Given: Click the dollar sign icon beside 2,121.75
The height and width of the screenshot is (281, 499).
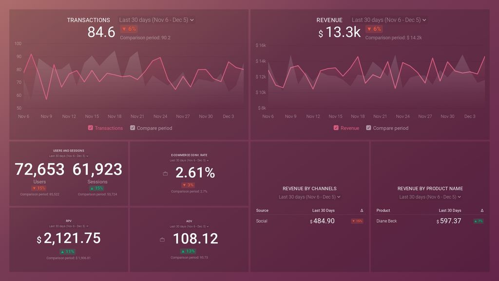Looking at the screenshot, I should tap(39, 240).
